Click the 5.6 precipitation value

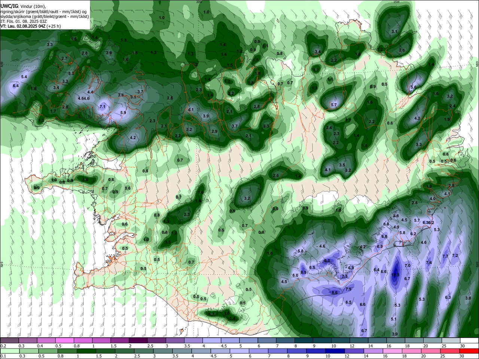(414, 87)
